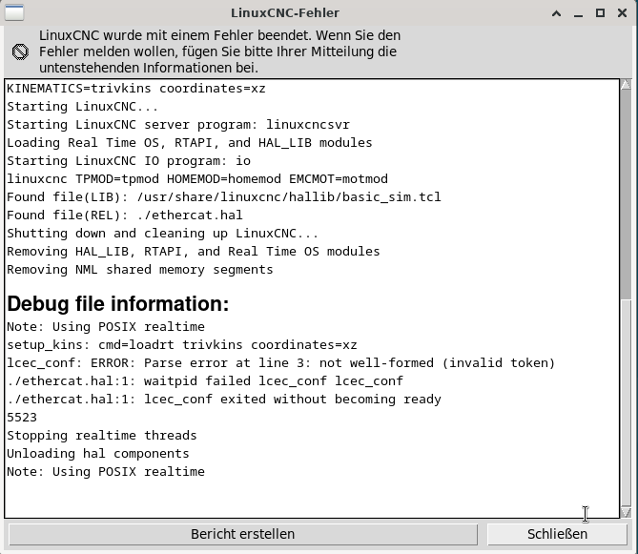Click the shade (roll up) window arrow
This screenshot has height=554, width=638.
click(x=557, y=13)
